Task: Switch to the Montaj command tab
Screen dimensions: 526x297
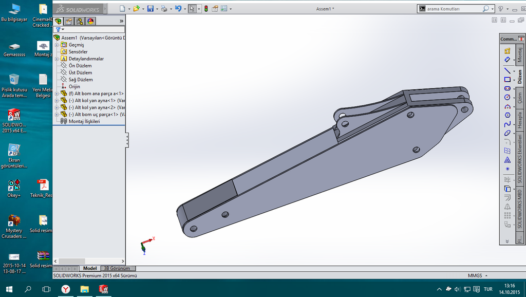Action: click(x=519, y=53)
